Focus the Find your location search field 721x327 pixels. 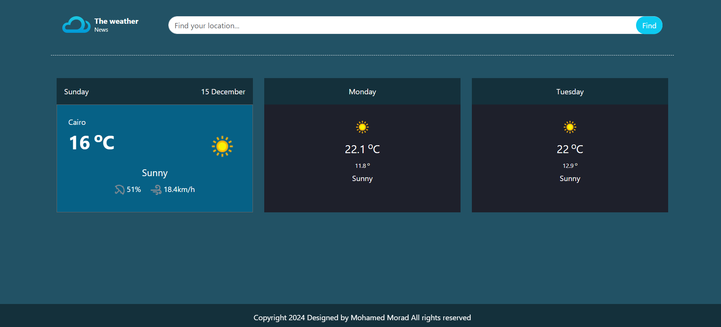(x=402, y=25)
